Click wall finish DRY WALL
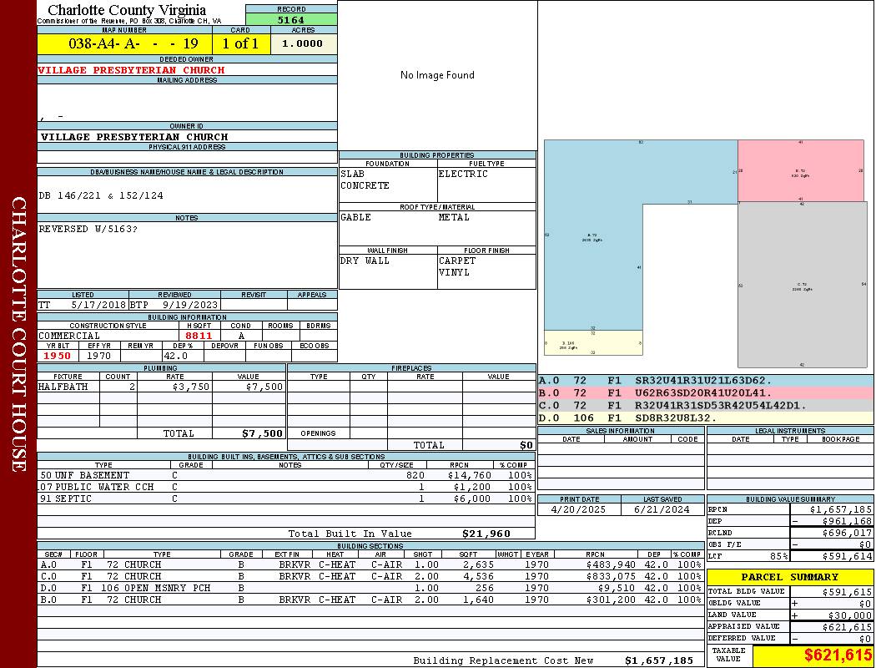Image resolution: width=876 pixels, height=668 pixels. 365,261
